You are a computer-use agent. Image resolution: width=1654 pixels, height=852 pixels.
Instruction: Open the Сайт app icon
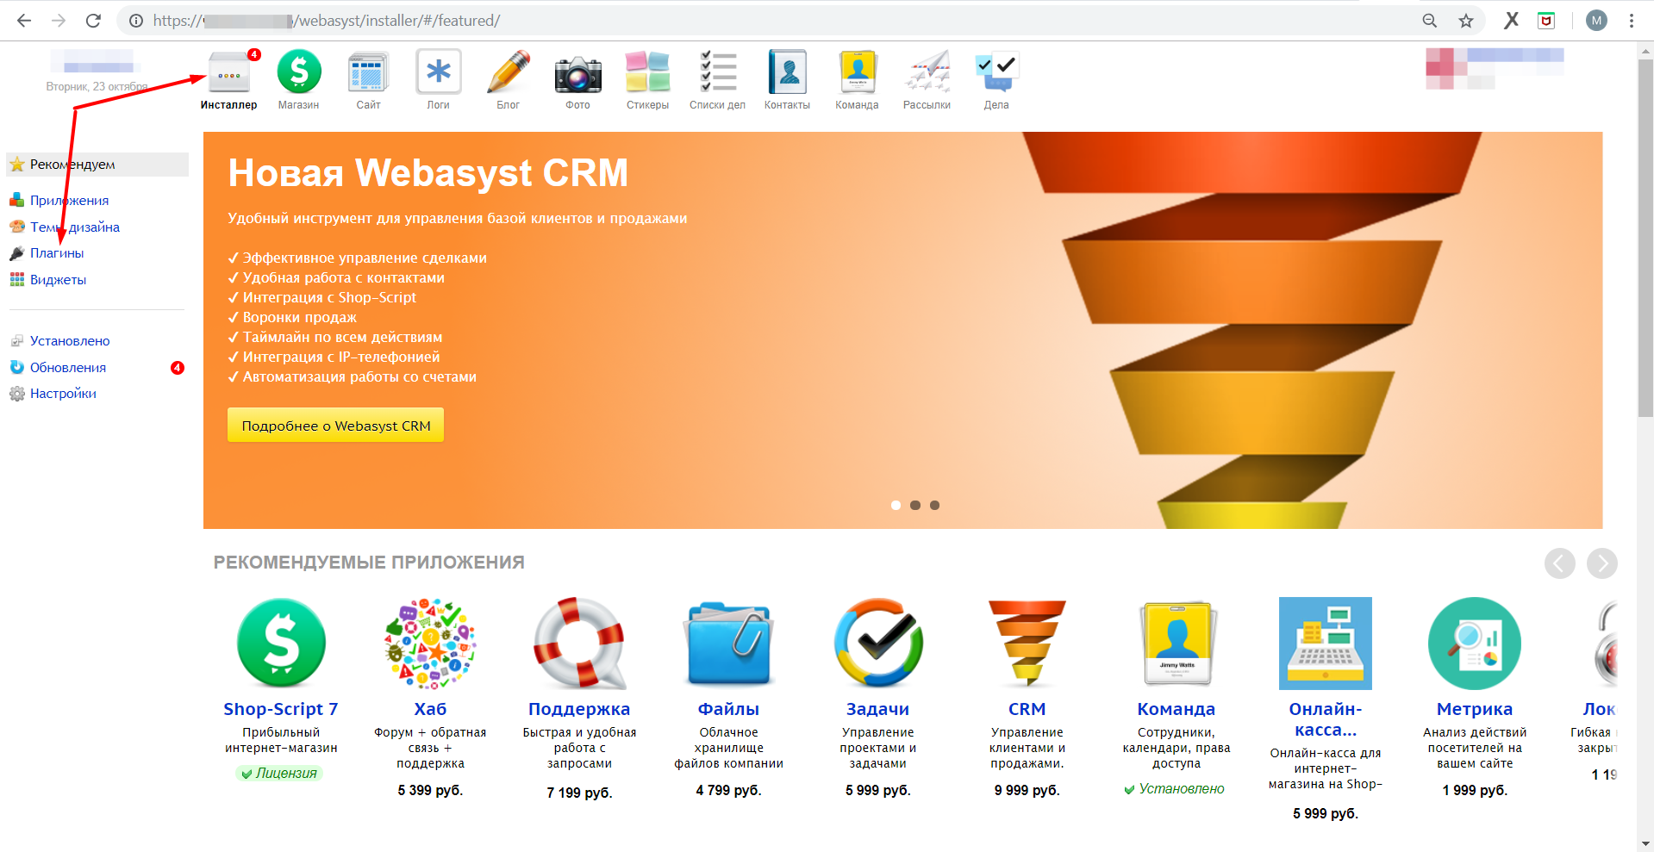(x=369, y=72)
